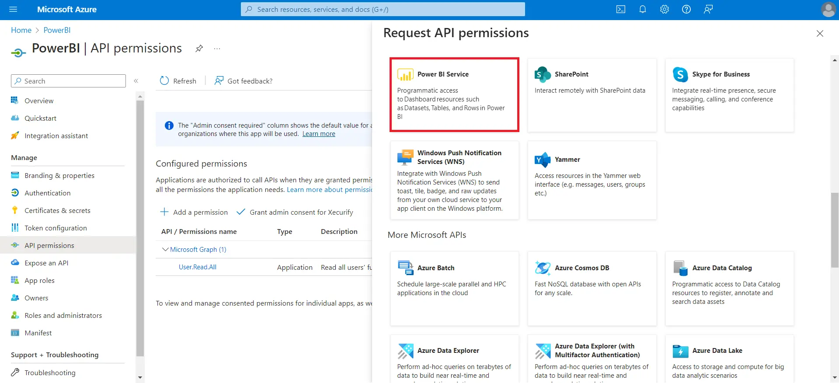Open the User.Read.All permission
This screenshot has height=383, width=839.
[x=198, y=267]
